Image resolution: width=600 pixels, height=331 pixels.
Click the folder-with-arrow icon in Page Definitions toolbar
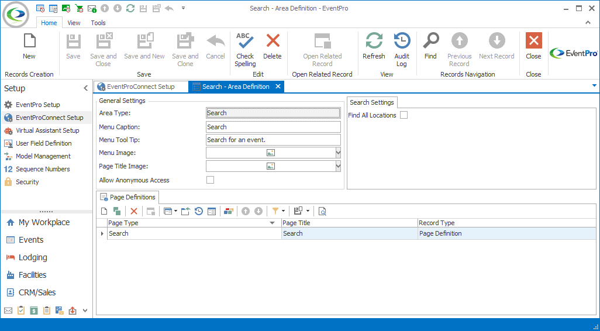coord(185,211)
